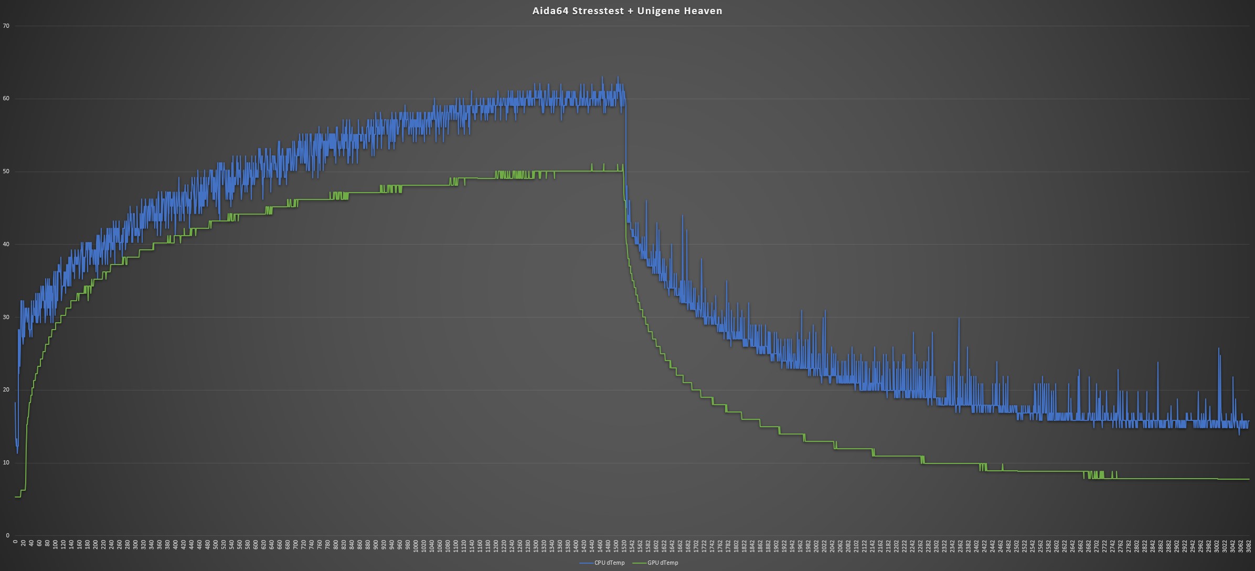The image size is (1255, 571).
Task: Click the 0 tick on the horizontal axis
Action: [x=16, y=542]
